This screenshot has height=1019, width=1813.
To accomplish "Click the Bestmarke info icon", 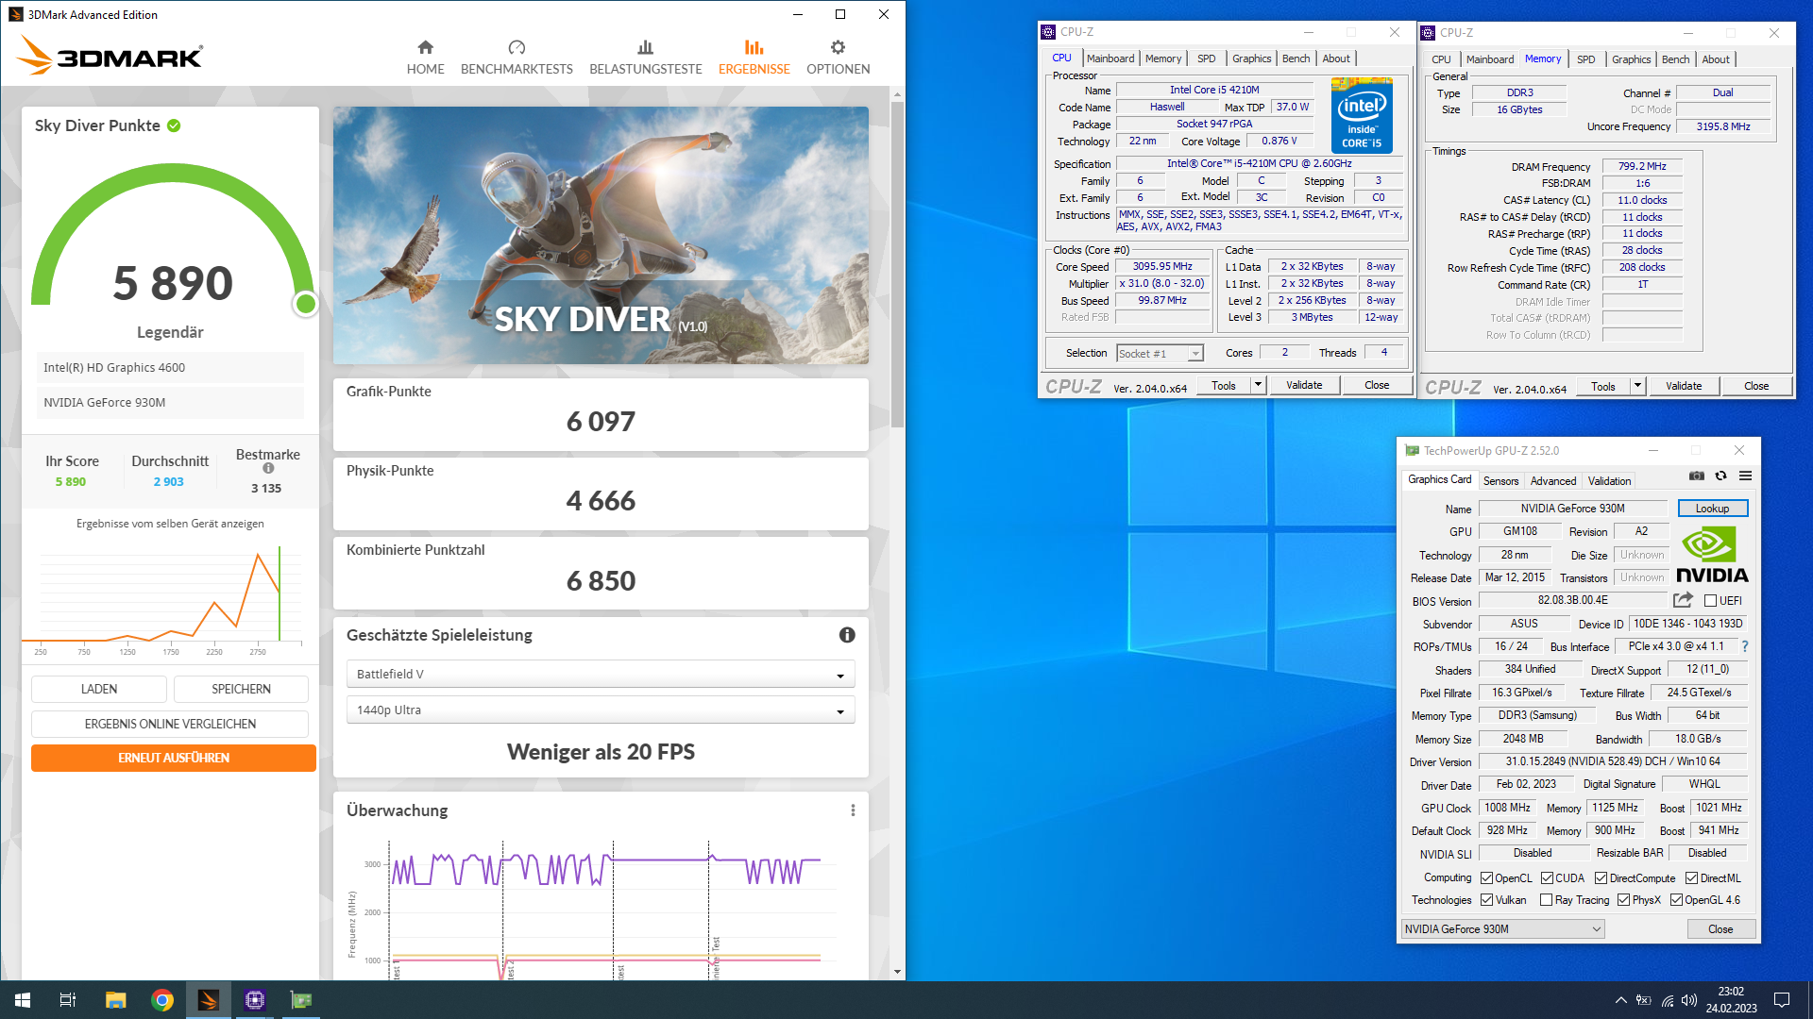I will [x=268, y=468].
